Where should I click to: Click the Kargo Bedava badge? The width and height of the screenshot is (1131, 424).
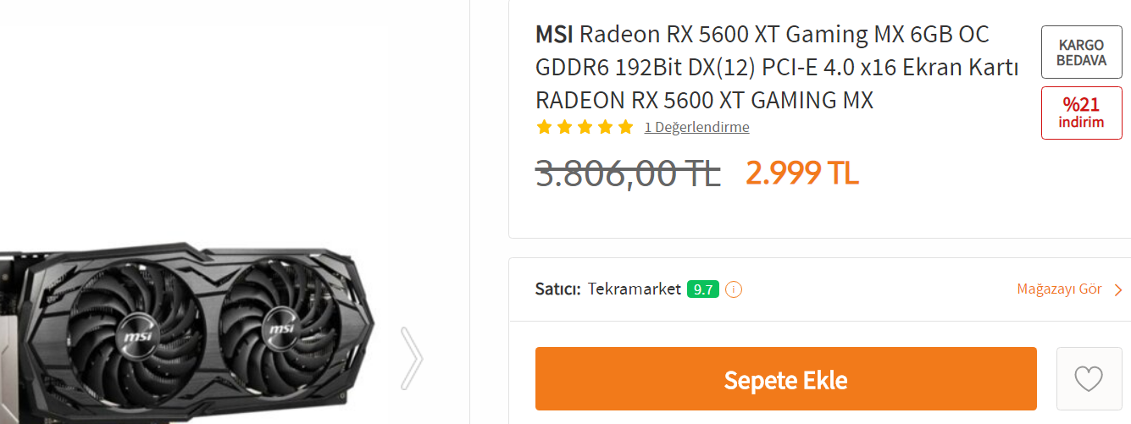(x=1081, y=52)
